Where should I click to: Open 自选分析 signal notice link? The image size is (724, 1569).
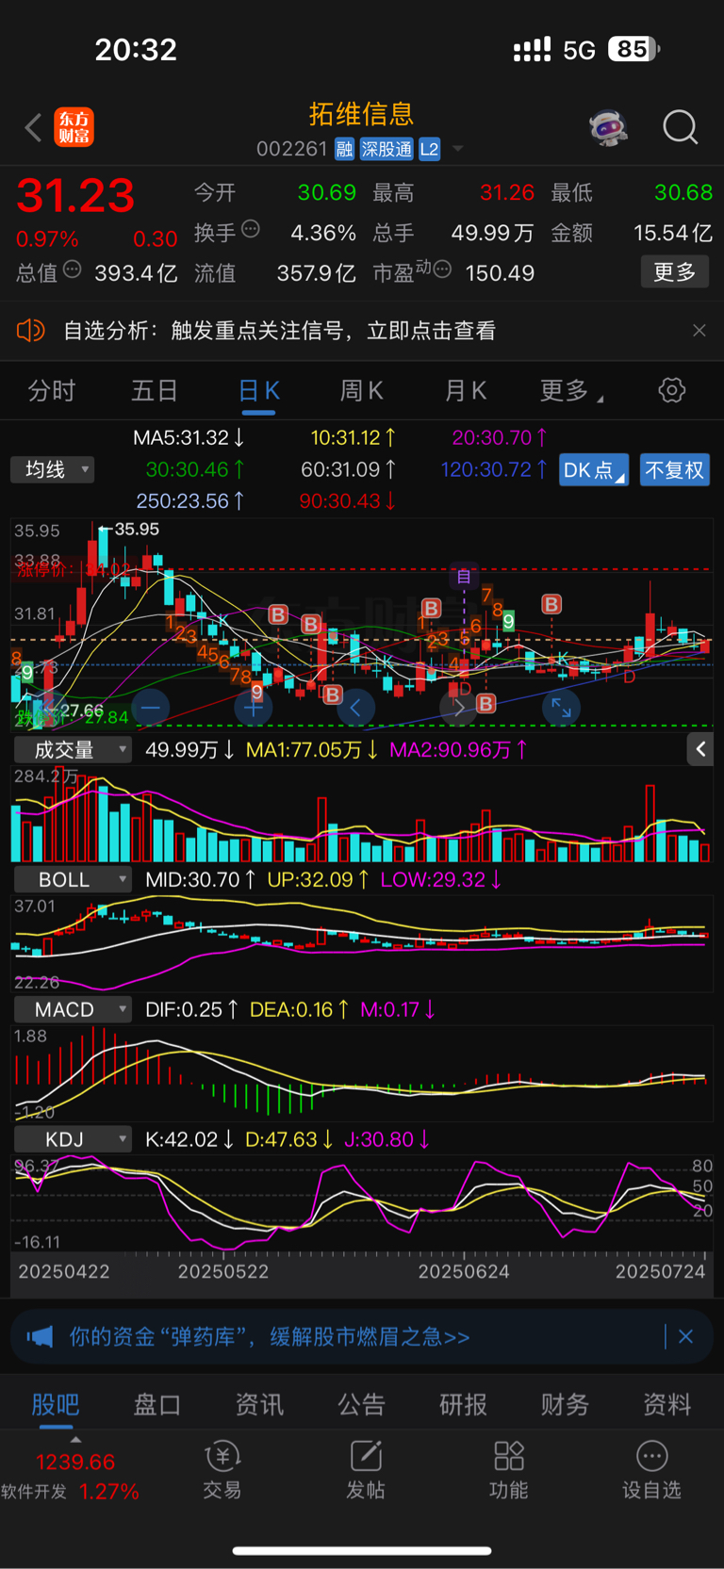pyautogui.click(x=279, y=331)
